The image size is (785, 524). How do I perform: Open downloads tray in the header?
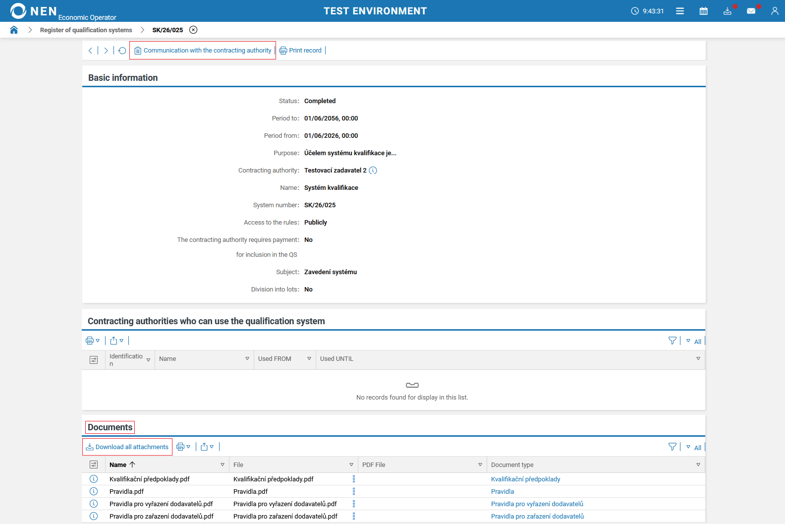728,11
